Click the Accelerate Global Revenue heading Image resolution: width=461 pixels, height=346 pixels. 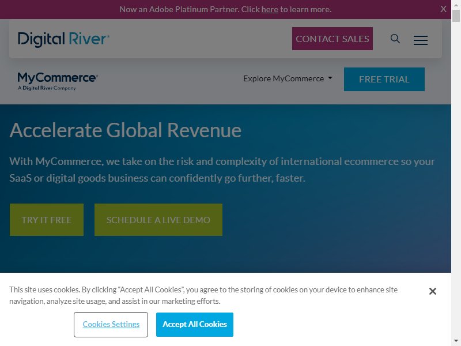click(x=126, y=130)
